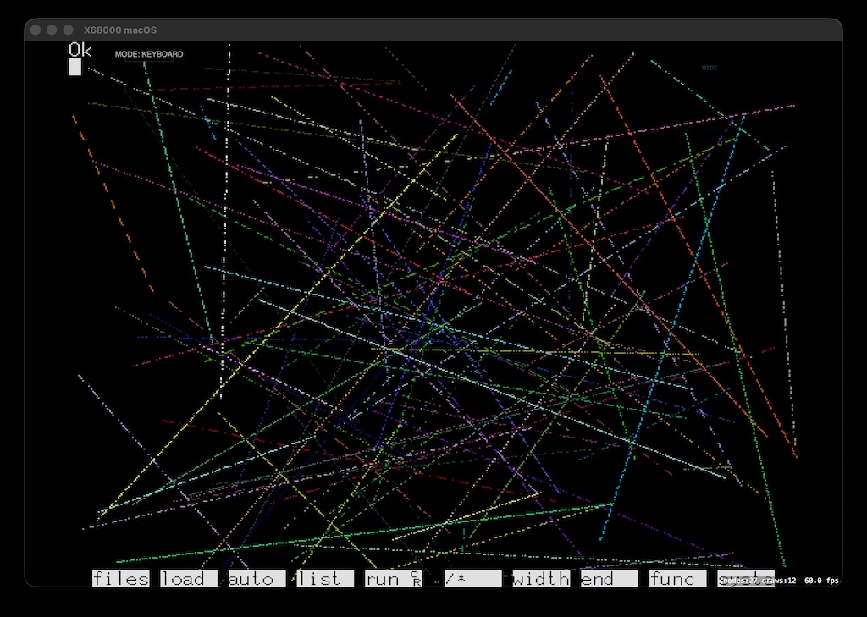Click the '/*' comment function key label
Image resolution: width=867 pixels, height=617 pixels.
472,579
